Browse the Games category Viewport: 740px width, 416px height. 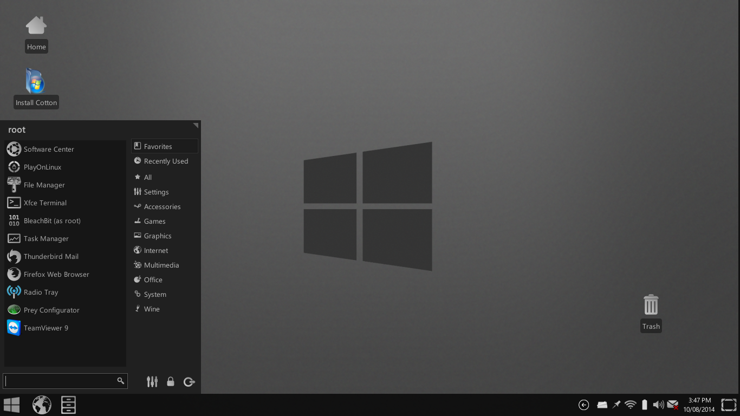(165, 221)
